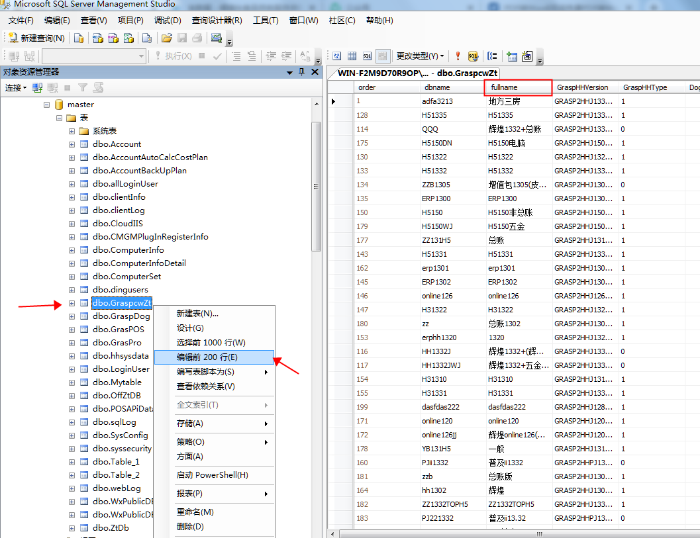Show the diagram pane icon

pos(336,56)
